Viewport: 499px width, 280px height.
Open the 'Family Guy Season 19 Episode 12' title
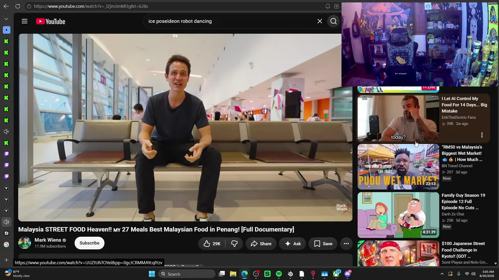(463, 201)
